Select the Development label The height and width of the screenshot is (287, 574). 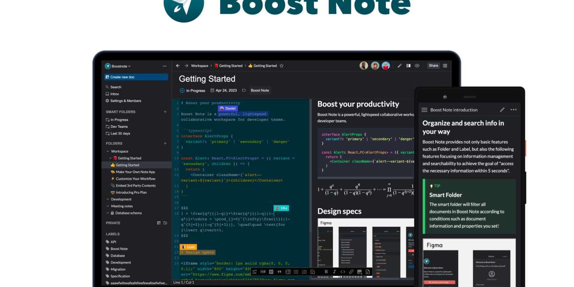click(x=118, y=263)
